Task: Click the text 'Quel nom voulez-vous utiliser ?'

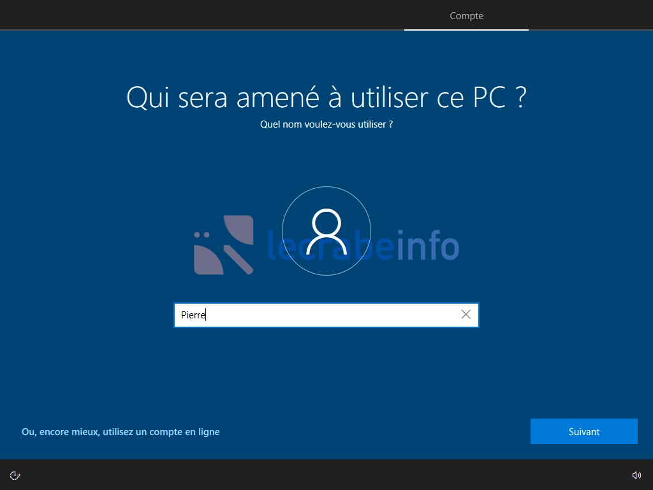Action: pyautogui.click(x=326, y=124)
